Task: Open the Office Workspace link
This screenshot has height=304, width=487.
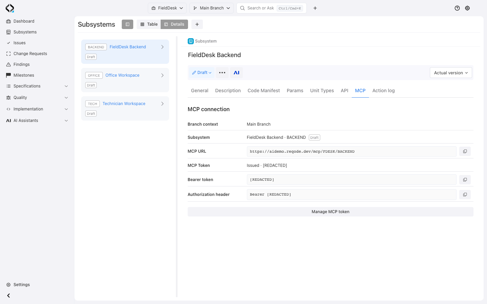Action: click(x=122, y=75)
